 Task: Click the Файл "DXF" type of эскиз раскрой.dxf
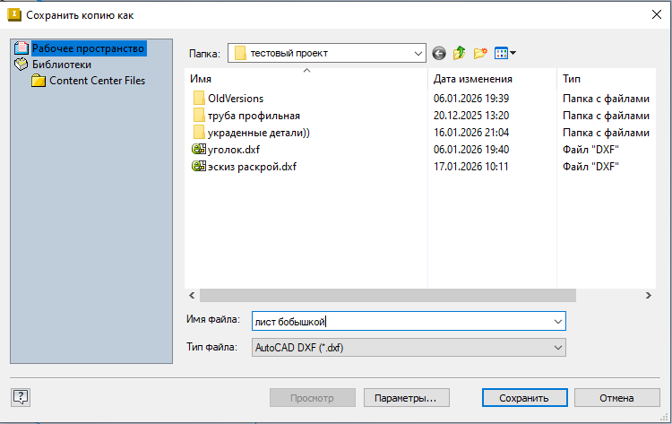590,167
